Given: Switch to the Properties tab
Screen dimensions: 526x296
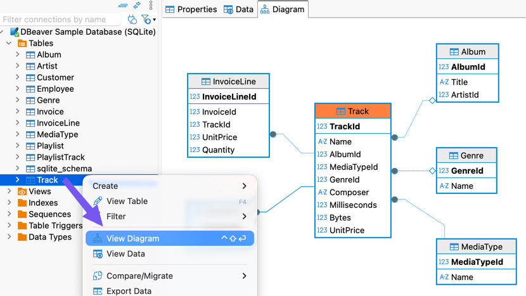Looking at the screenshot, I should (191, 10).
